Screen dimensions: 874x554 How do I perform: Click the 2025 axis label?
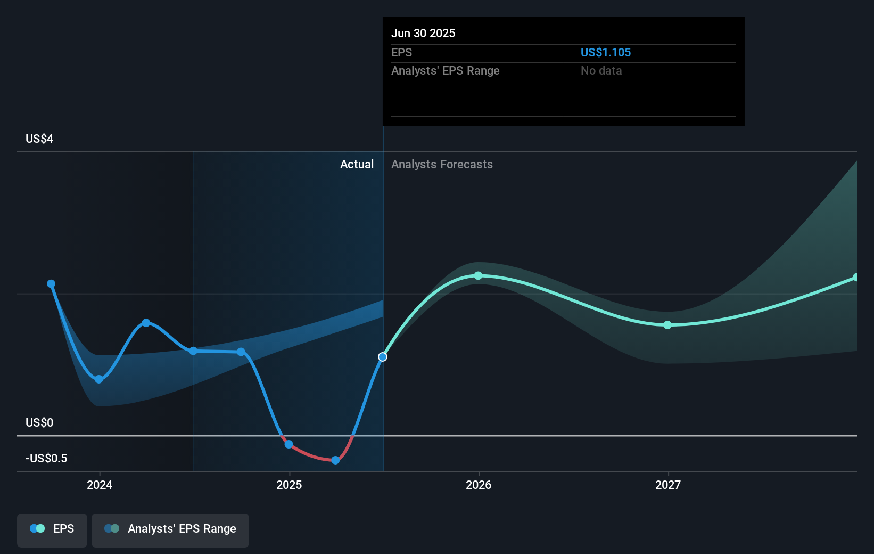tap(288, 485)
